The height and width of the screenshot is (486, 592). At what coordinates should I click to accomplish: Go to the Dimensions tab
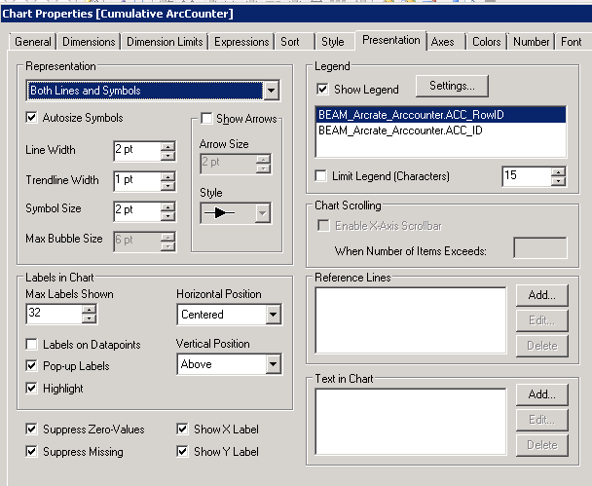(x=89, y=42)
